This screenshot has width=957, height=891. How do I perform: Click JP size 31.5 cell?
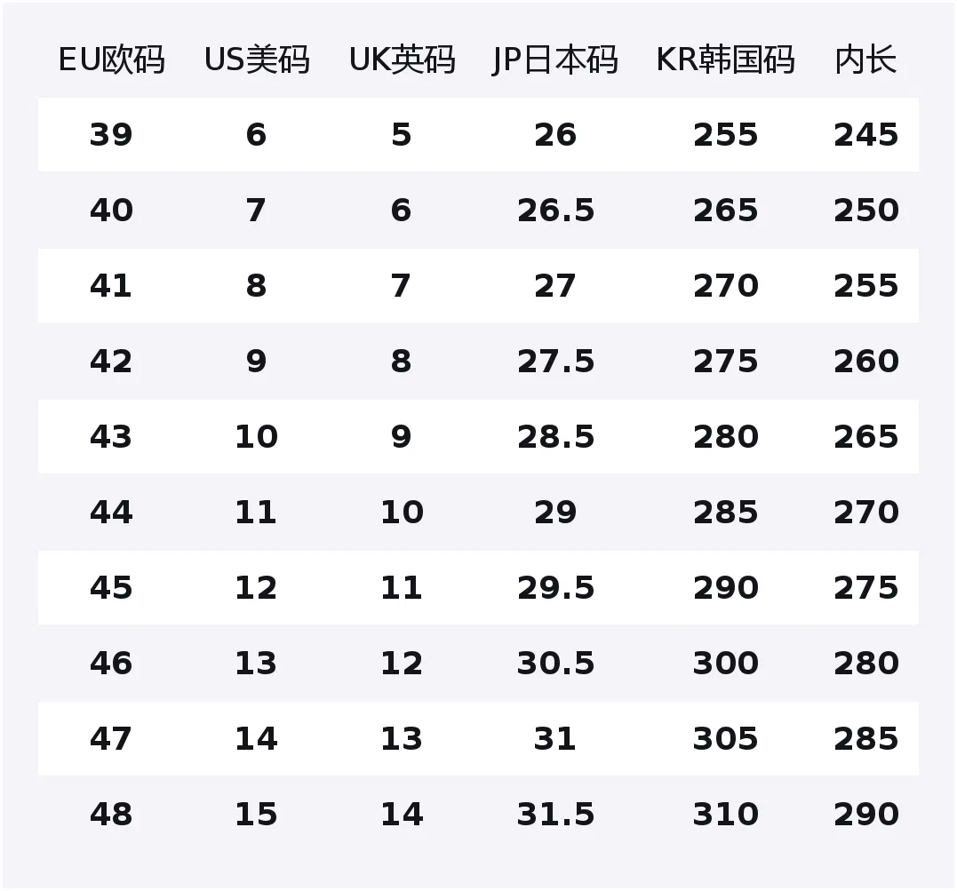point(555,815)
